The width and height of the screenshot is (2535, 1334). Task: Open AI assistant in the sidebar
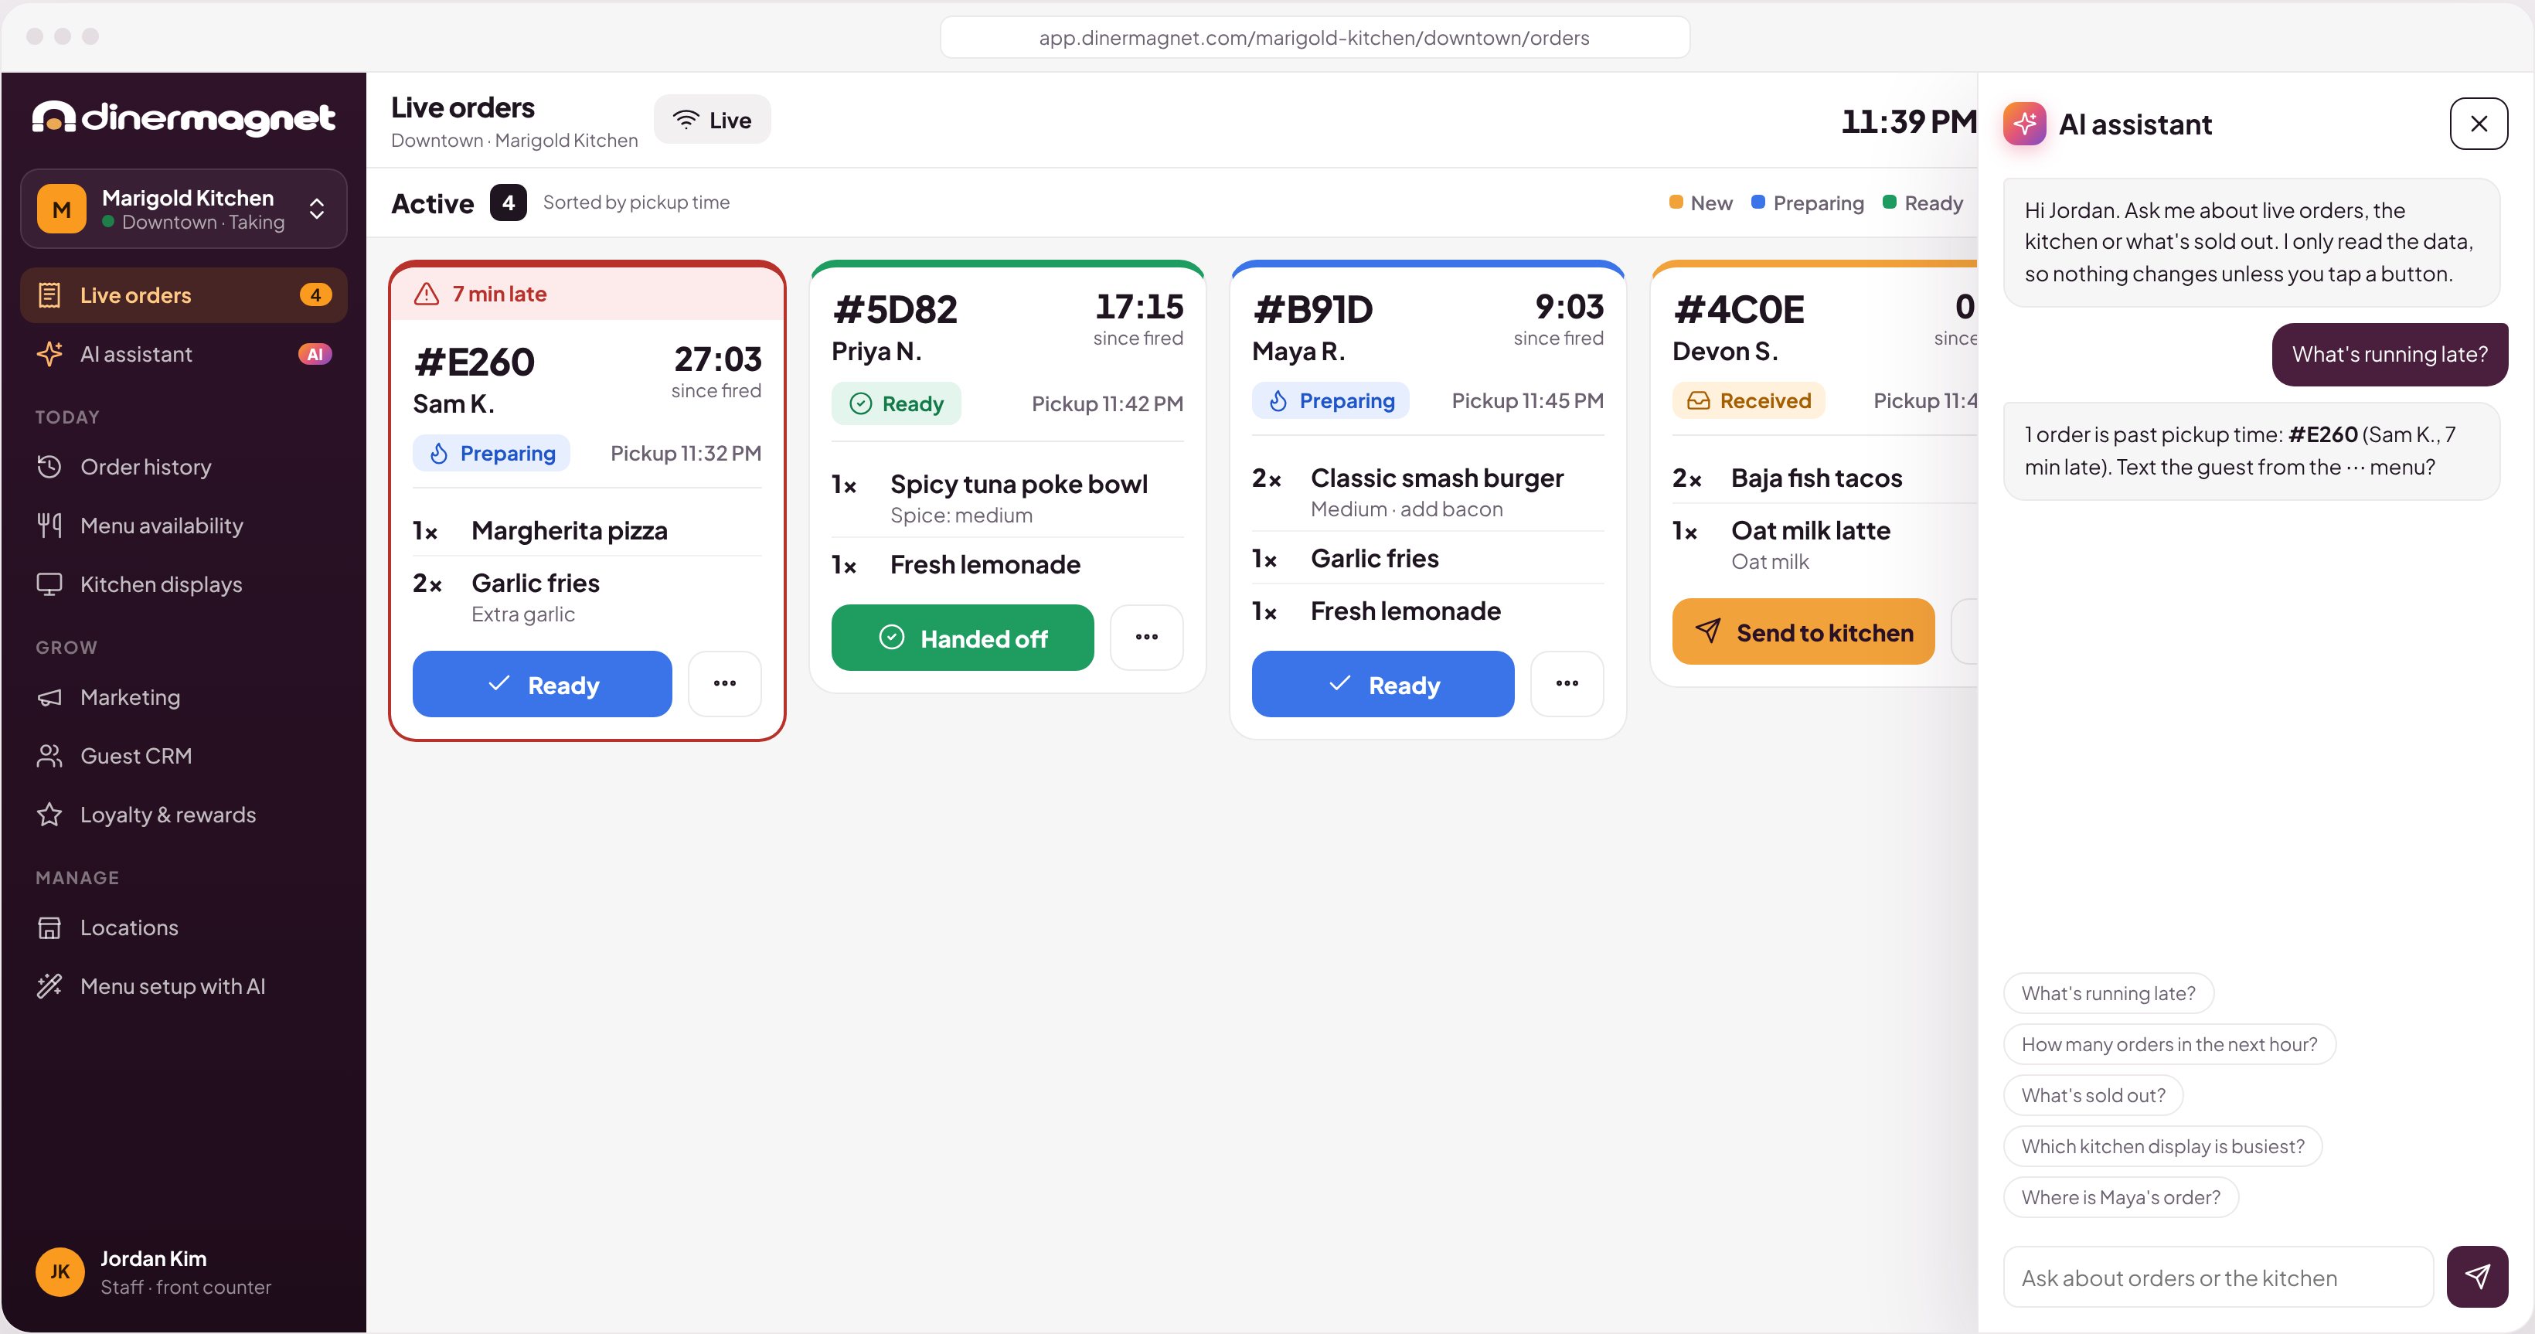[x=183, y=354]
